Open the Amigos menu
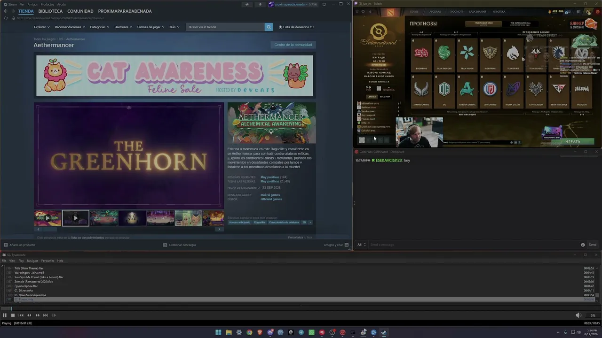Viewport: 602px width, 338px height. (x=32, y=4)
